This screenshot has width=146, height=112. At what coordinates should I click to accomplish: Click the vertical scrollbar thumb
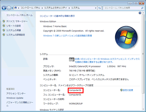[x=143, y=54]
